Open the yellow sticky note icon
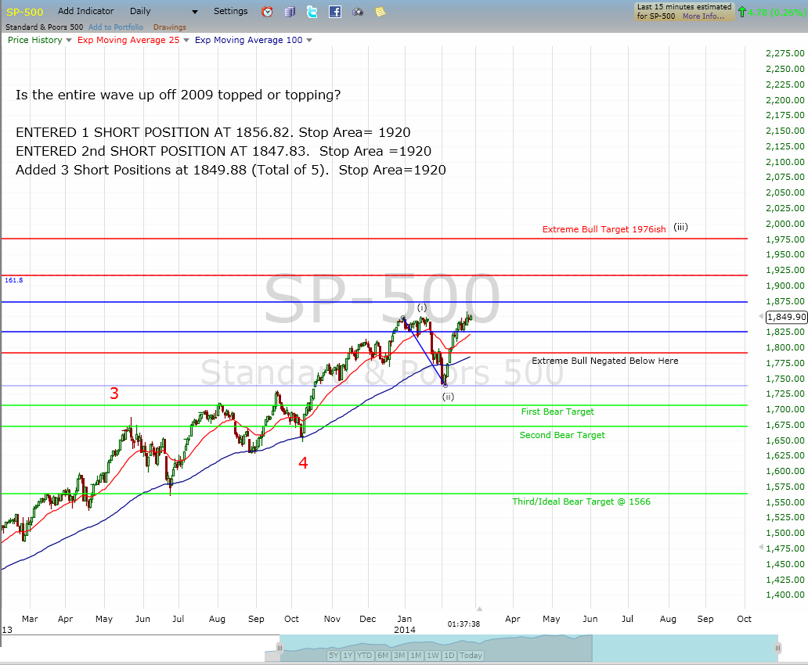This screenshot has height=665, width=808. [380, 11]
